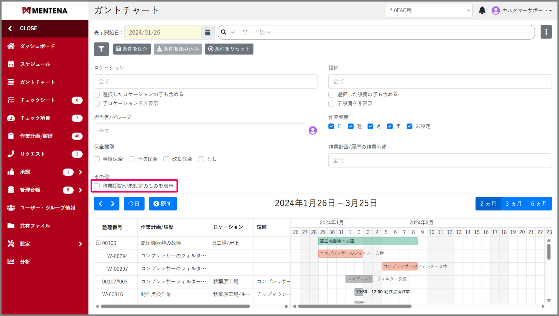The width and height of the screenshot is (559, 316).
Task: Enable 作業期間が未設定のものを表示 checkbox
Action: [x=97, y=186]
